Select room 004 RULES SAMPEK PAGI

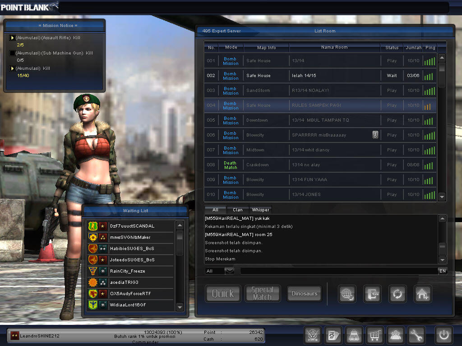(x=320, y=105)
